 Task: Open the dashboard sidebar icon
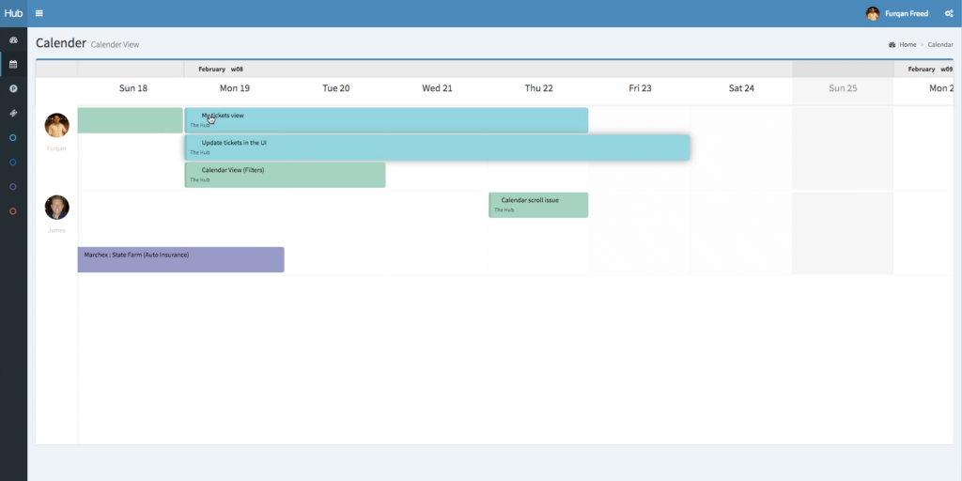click(13, 40)
